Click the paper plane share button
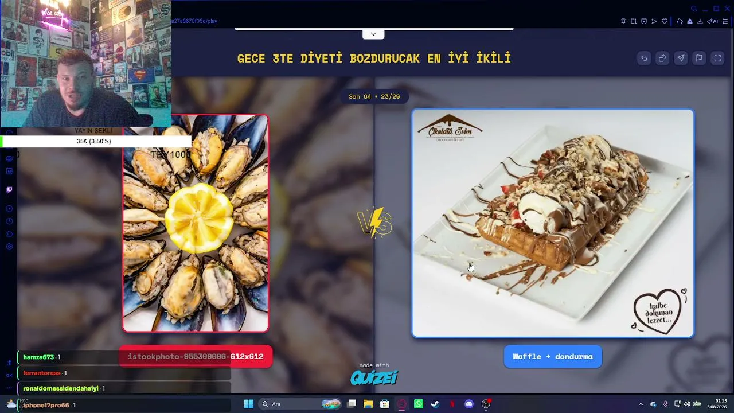Image resolution: width=734 pixels, height=413 pixels. [681, 58]
